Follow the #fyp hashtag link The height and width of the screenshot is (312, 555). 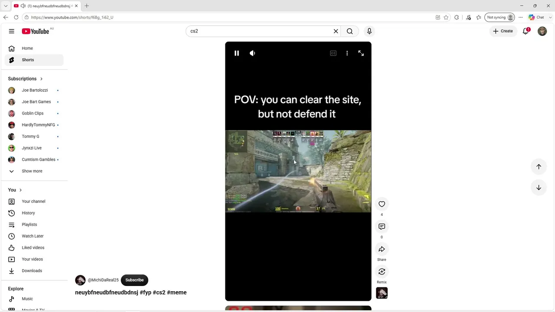tap(146, 292)
